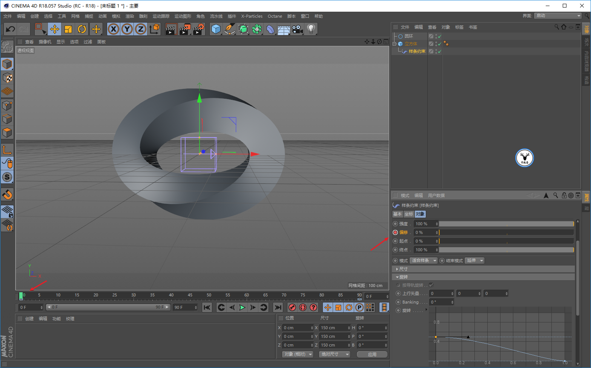The width and height of the screenshot is (591, 368).
Task: Toggle 强度 animation radio dot
Action: (x=395, y=224)
